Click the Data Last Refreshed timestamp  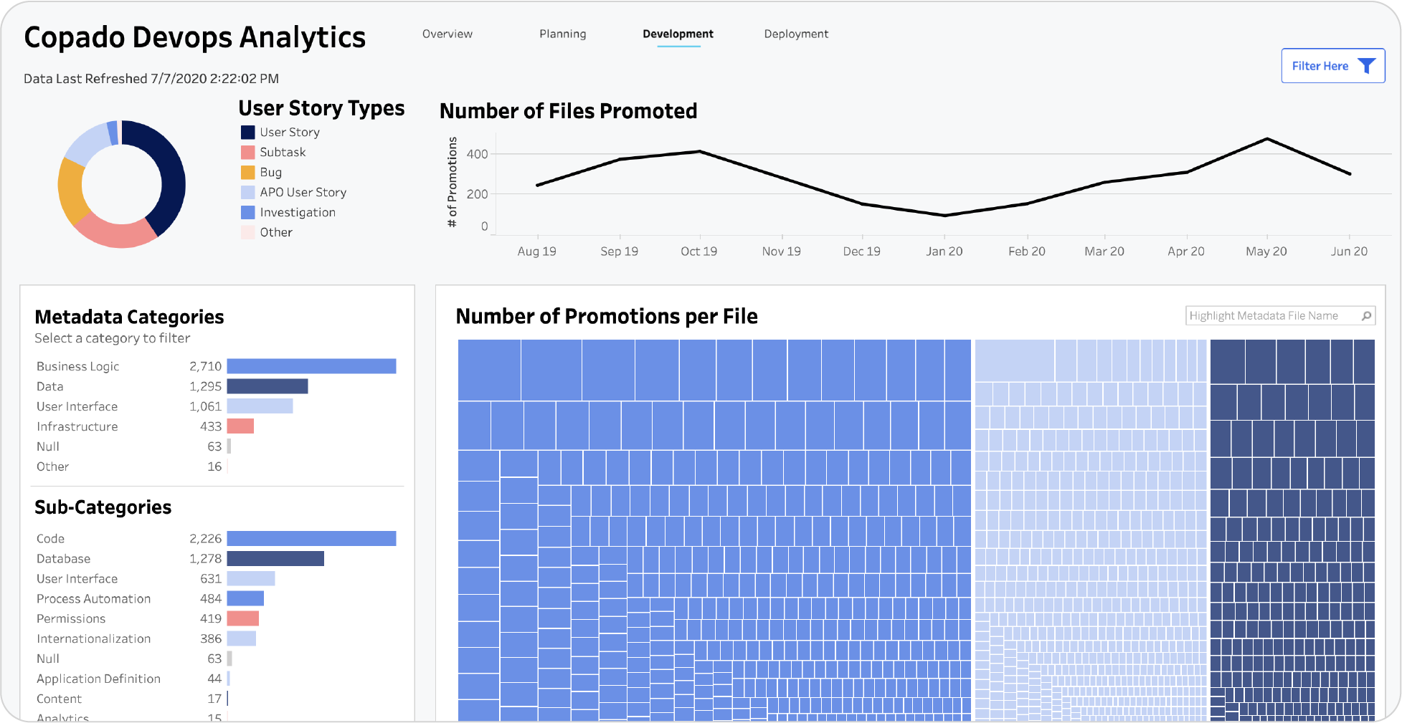pos(151,79)
